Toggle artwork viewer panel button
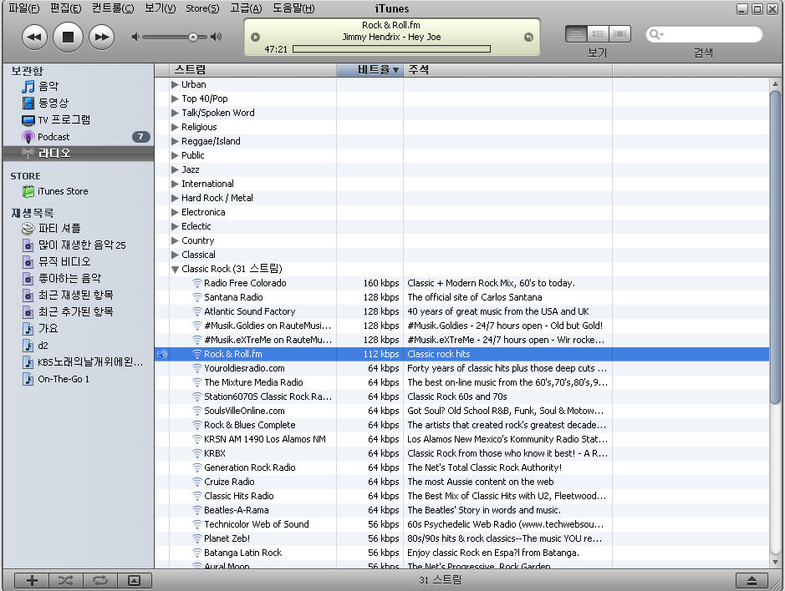785x591 pixels. (x=134, y=580)
